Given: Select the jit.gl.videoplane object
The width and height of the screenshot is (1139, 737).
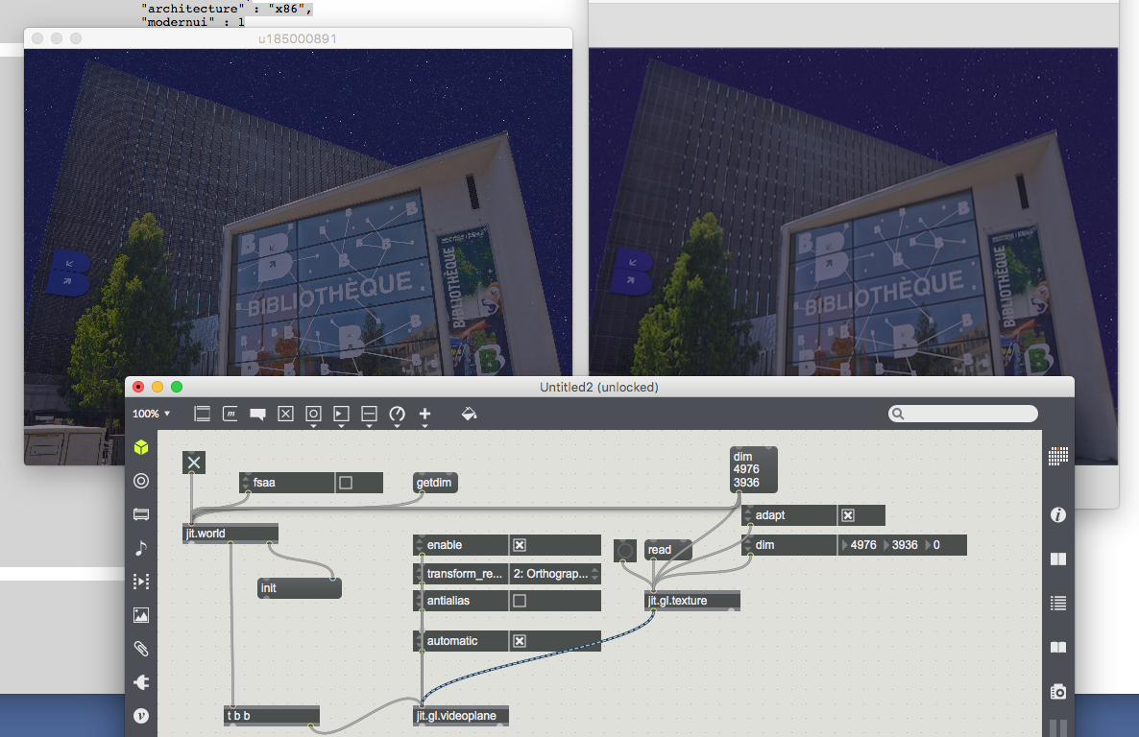Looking at the screenshot, I should (461, 716).
